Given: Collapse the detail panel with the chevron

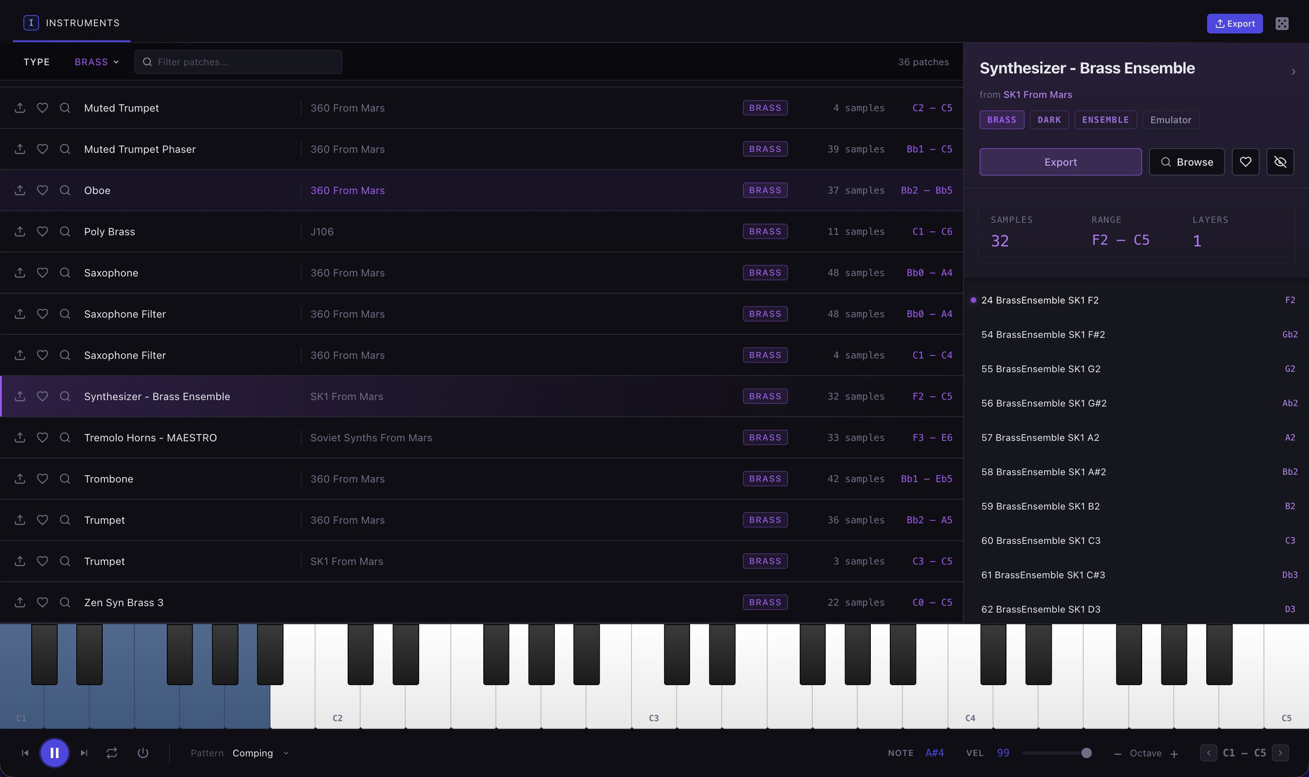Looking at the screenshot, I should pyautogui.click(x=1293, y=72).
